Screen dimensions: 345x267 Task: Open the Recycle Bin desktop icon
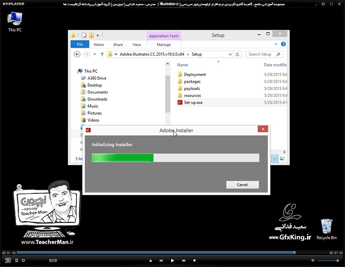[x=326, y=229]
